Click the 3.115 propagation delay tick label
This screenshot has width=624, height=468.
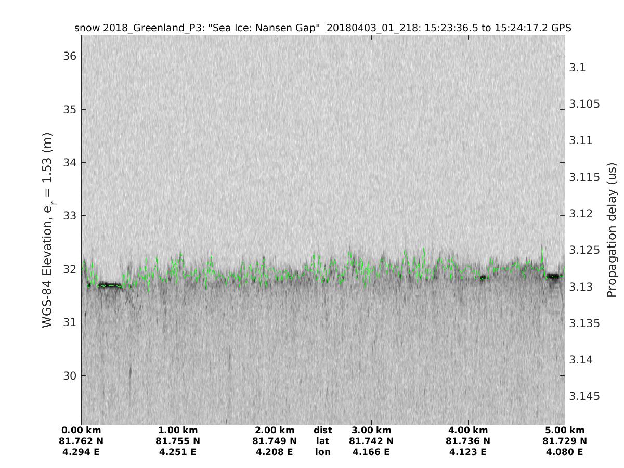coord(584,177)
